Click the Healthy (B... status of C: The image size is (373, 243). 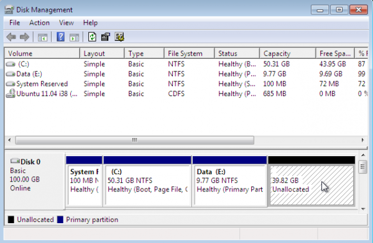click(237, 64)
